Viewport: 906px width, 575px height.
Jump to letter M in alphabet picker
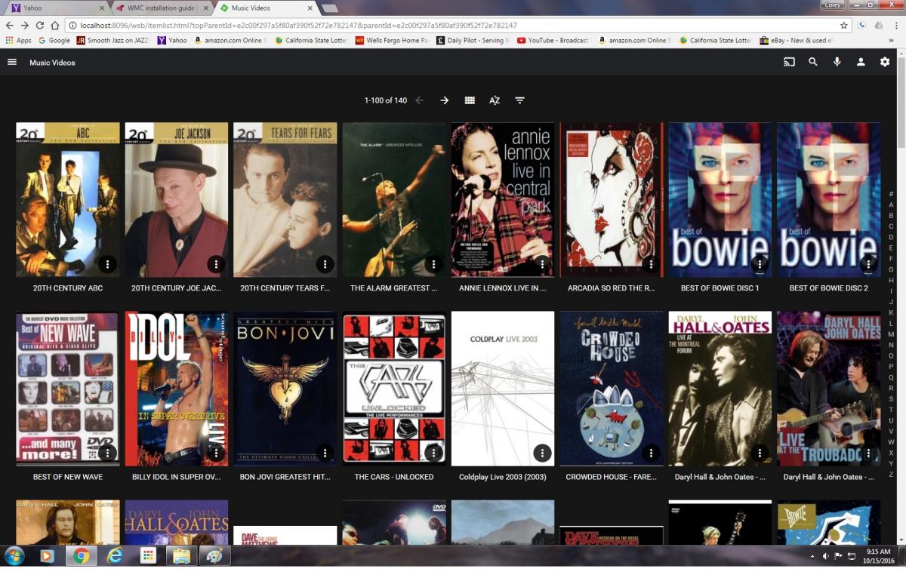tap(891, 334)
